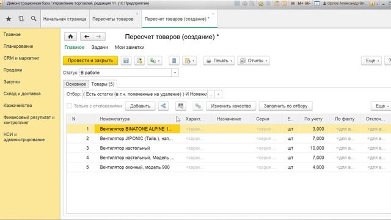391x220 pixels.
Task: Click the Статус field showing В работе
Action: [125, 73]
